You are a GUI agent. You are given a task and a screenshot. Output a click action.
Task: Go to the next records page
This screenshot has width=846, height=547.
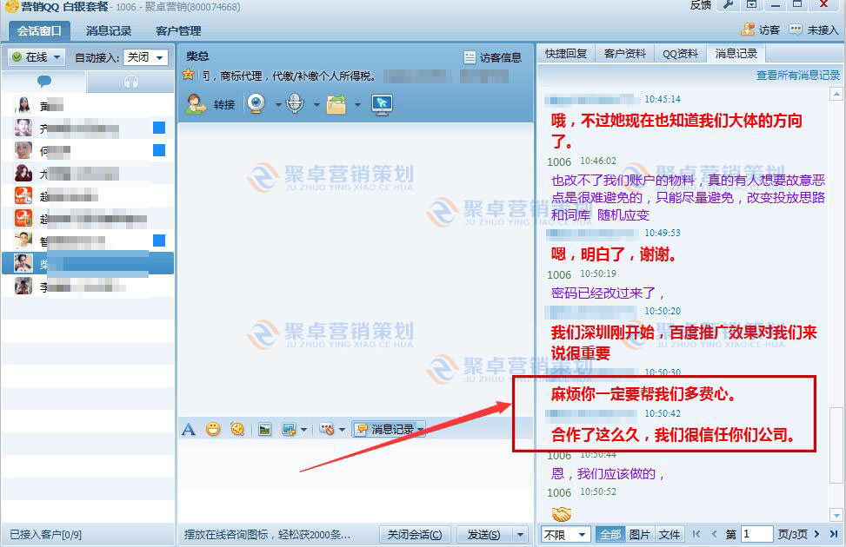coord(816,534)
